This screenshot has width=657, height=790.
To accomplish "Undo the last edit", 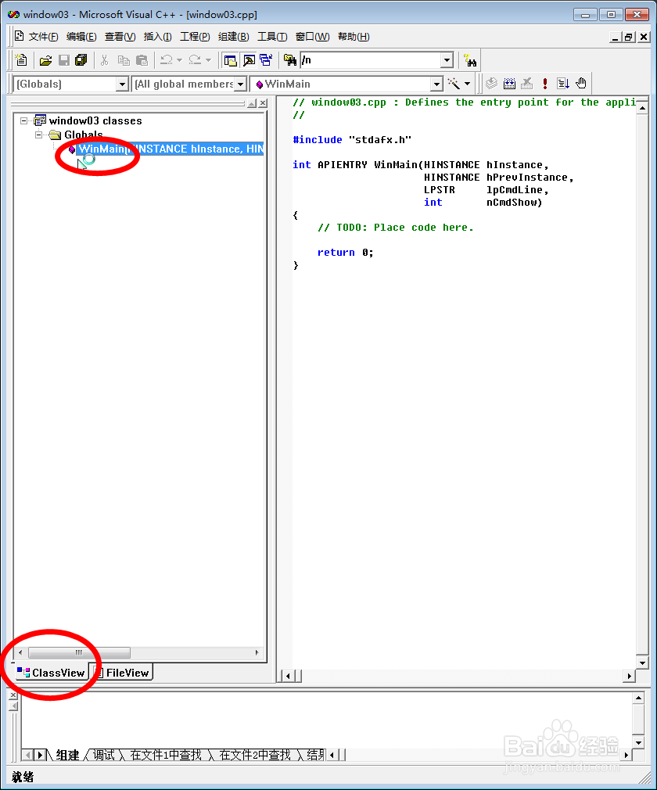I will click(165, 60).
